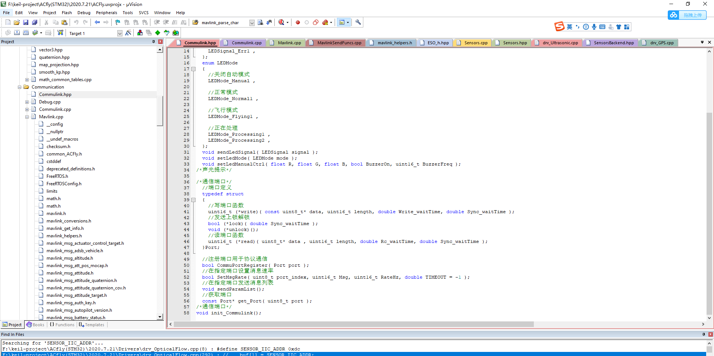Switch to the Functions panel tab
This screenshot has width=714, height=356.
(x=62, y=325)
